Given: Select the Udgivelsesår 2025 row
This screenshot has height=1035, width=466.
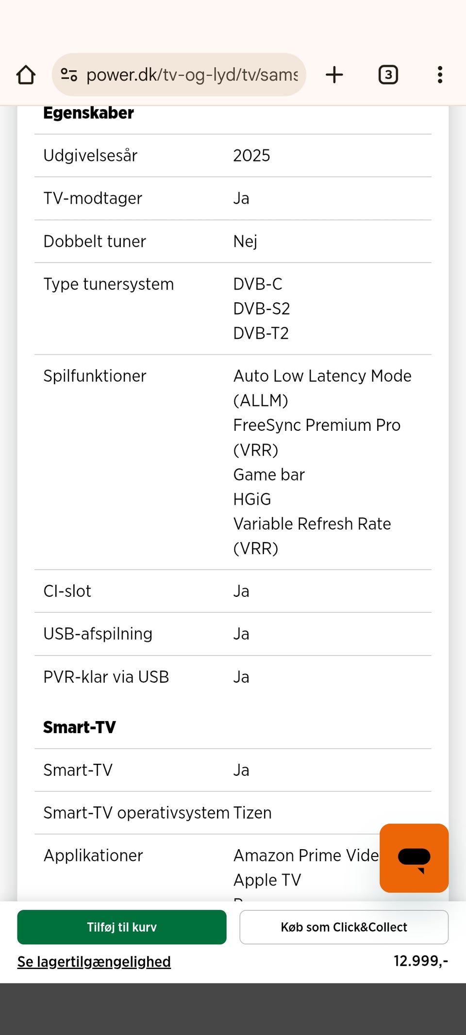Looking at the screenshot, I should click(233, 156).
